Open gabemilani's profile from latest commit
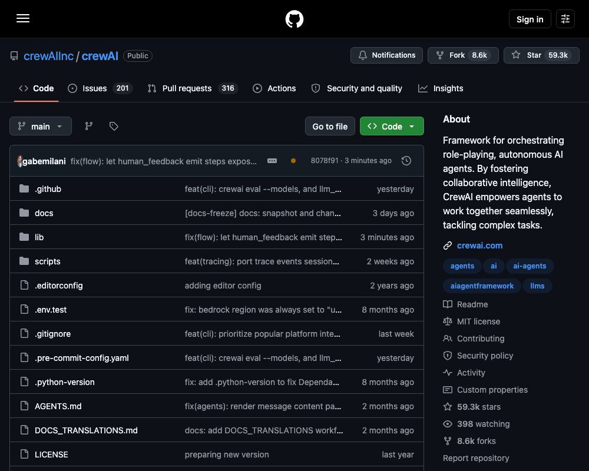Image resolution: width=589 pixels, height=471 pixels. click(x=44, y=161)
